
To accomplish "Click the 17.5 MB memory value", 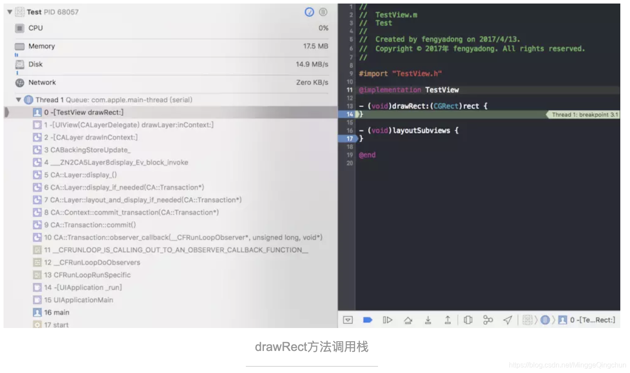I will coord(315,46).
